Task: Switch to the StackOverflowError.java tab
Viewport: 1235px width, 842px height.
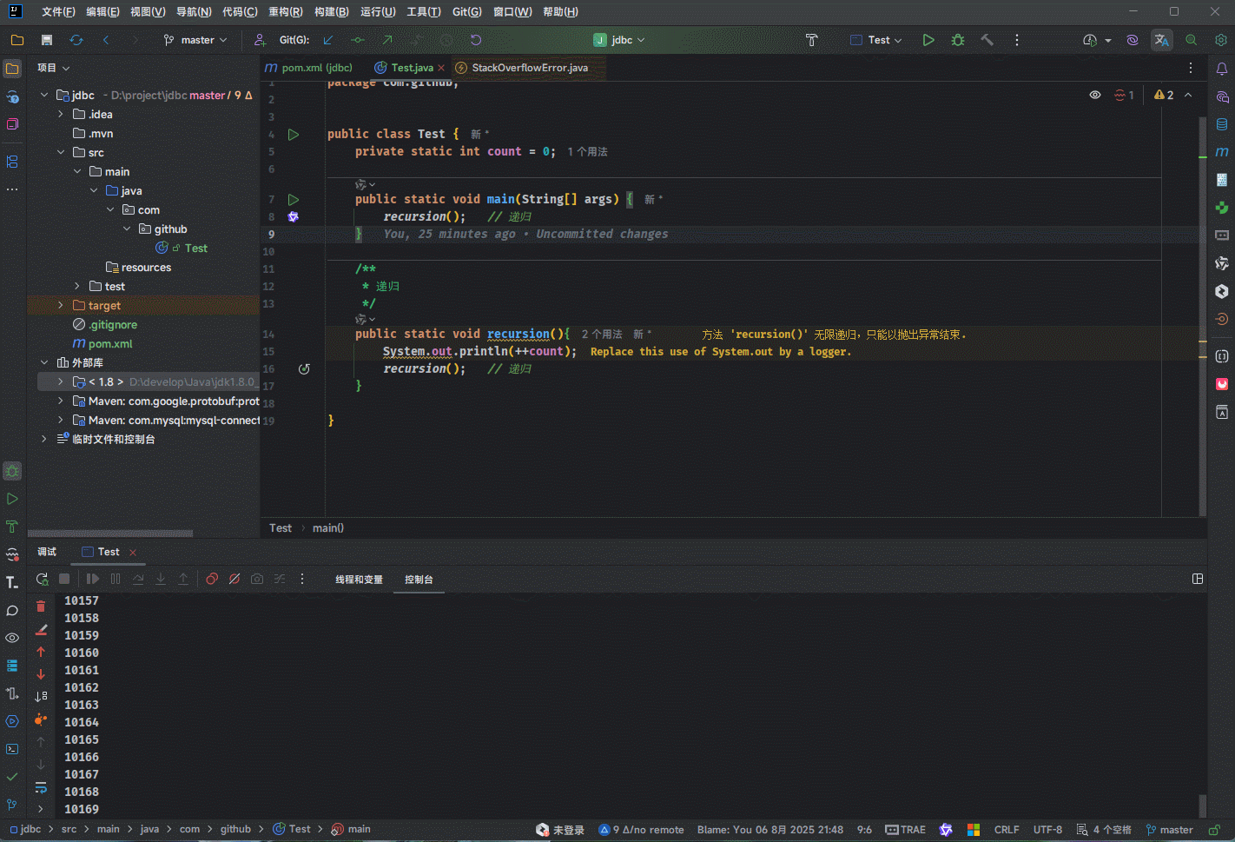Action: coord(529,68)
